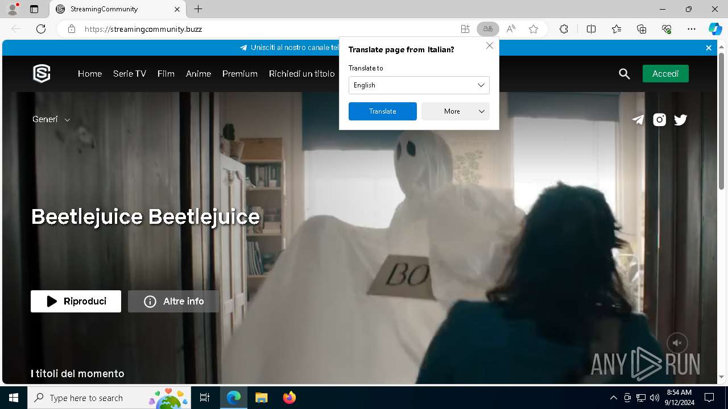Click the Riproduci play button

[76, 302]
